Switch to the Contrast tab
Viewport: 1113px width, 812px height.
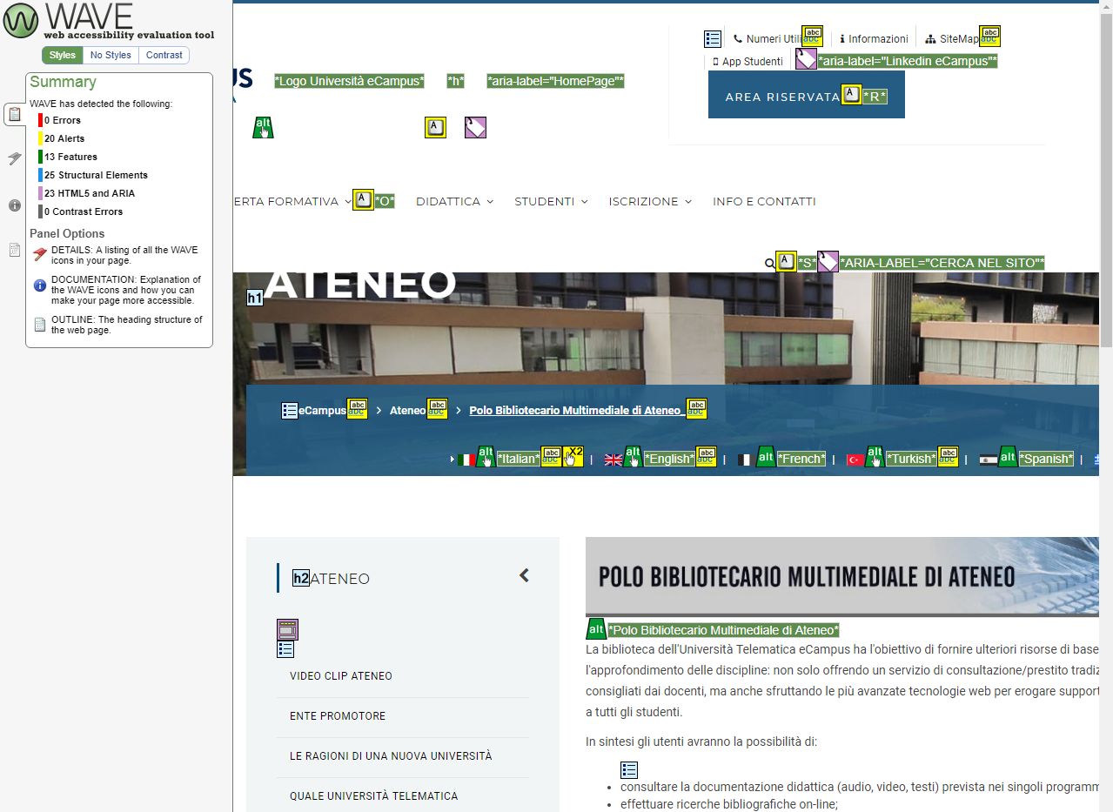[164, 55]
